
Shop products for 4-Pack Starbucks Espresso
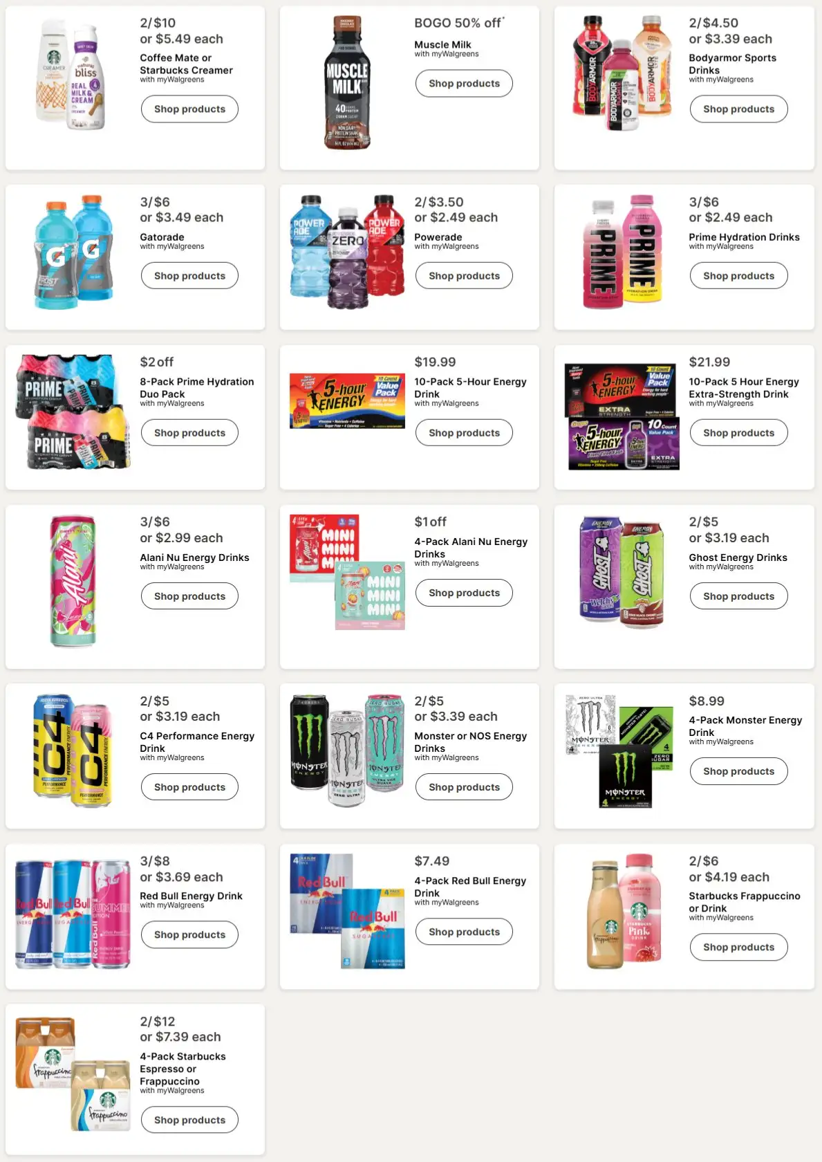click(x=189, y=1120)
